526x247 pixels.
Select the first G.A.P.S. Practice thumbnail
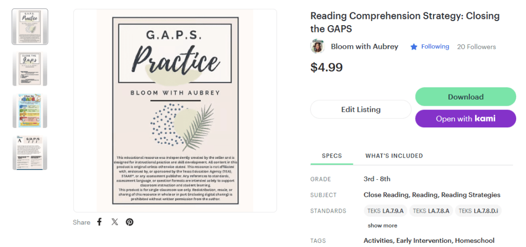point(30,26)
